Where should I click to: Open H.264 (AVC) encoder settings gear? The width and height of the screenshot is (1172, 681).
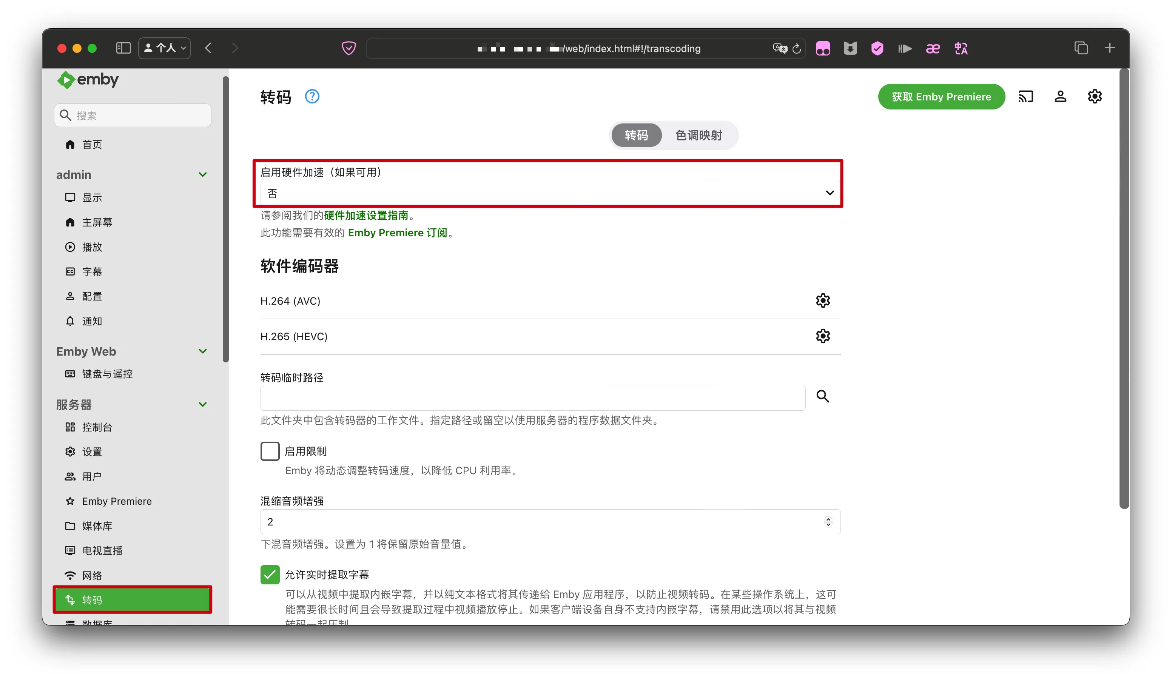click(822, 301)
